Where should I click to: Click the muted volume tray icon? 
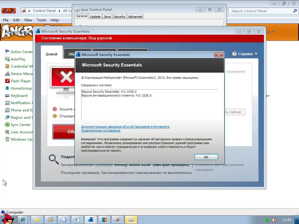tap(274, 220)
